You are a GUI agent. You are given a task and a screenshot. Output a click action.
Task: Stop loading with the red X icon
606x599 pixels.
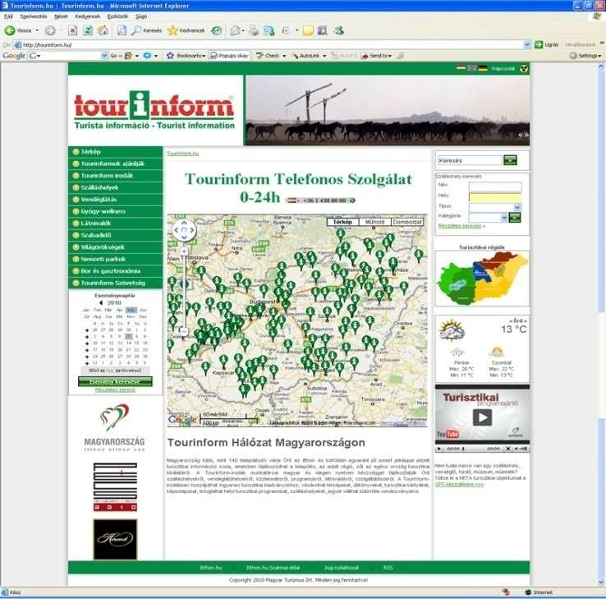tap(72, 30)
